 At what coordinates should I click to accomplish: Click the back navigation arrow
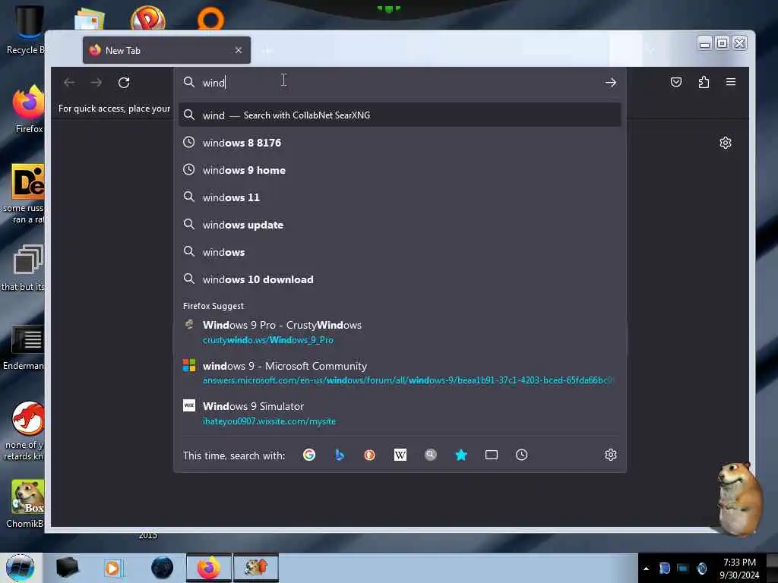(x=69, y=82)
